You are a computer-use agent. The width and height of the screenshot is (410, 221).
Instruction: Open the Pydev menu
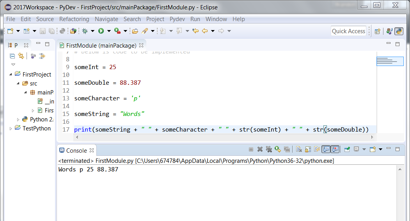point(177,19)
